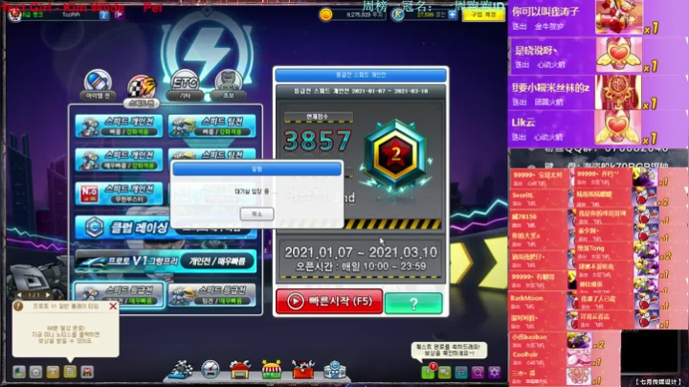689x387 pixels.
Task: Choose 스피드 개인전 빠름 mode
Action: 119,125
